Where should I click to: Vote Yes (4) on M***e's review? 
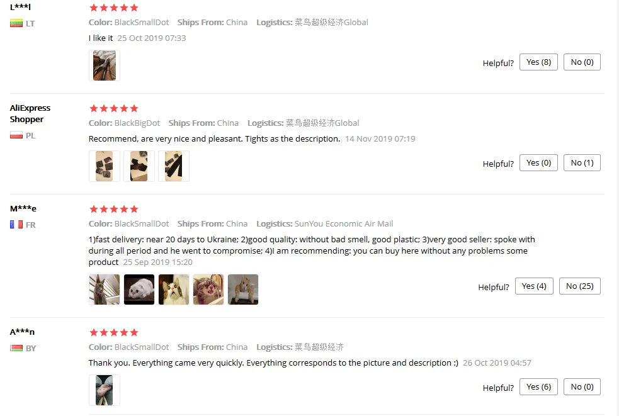click(x=534, y=286)
